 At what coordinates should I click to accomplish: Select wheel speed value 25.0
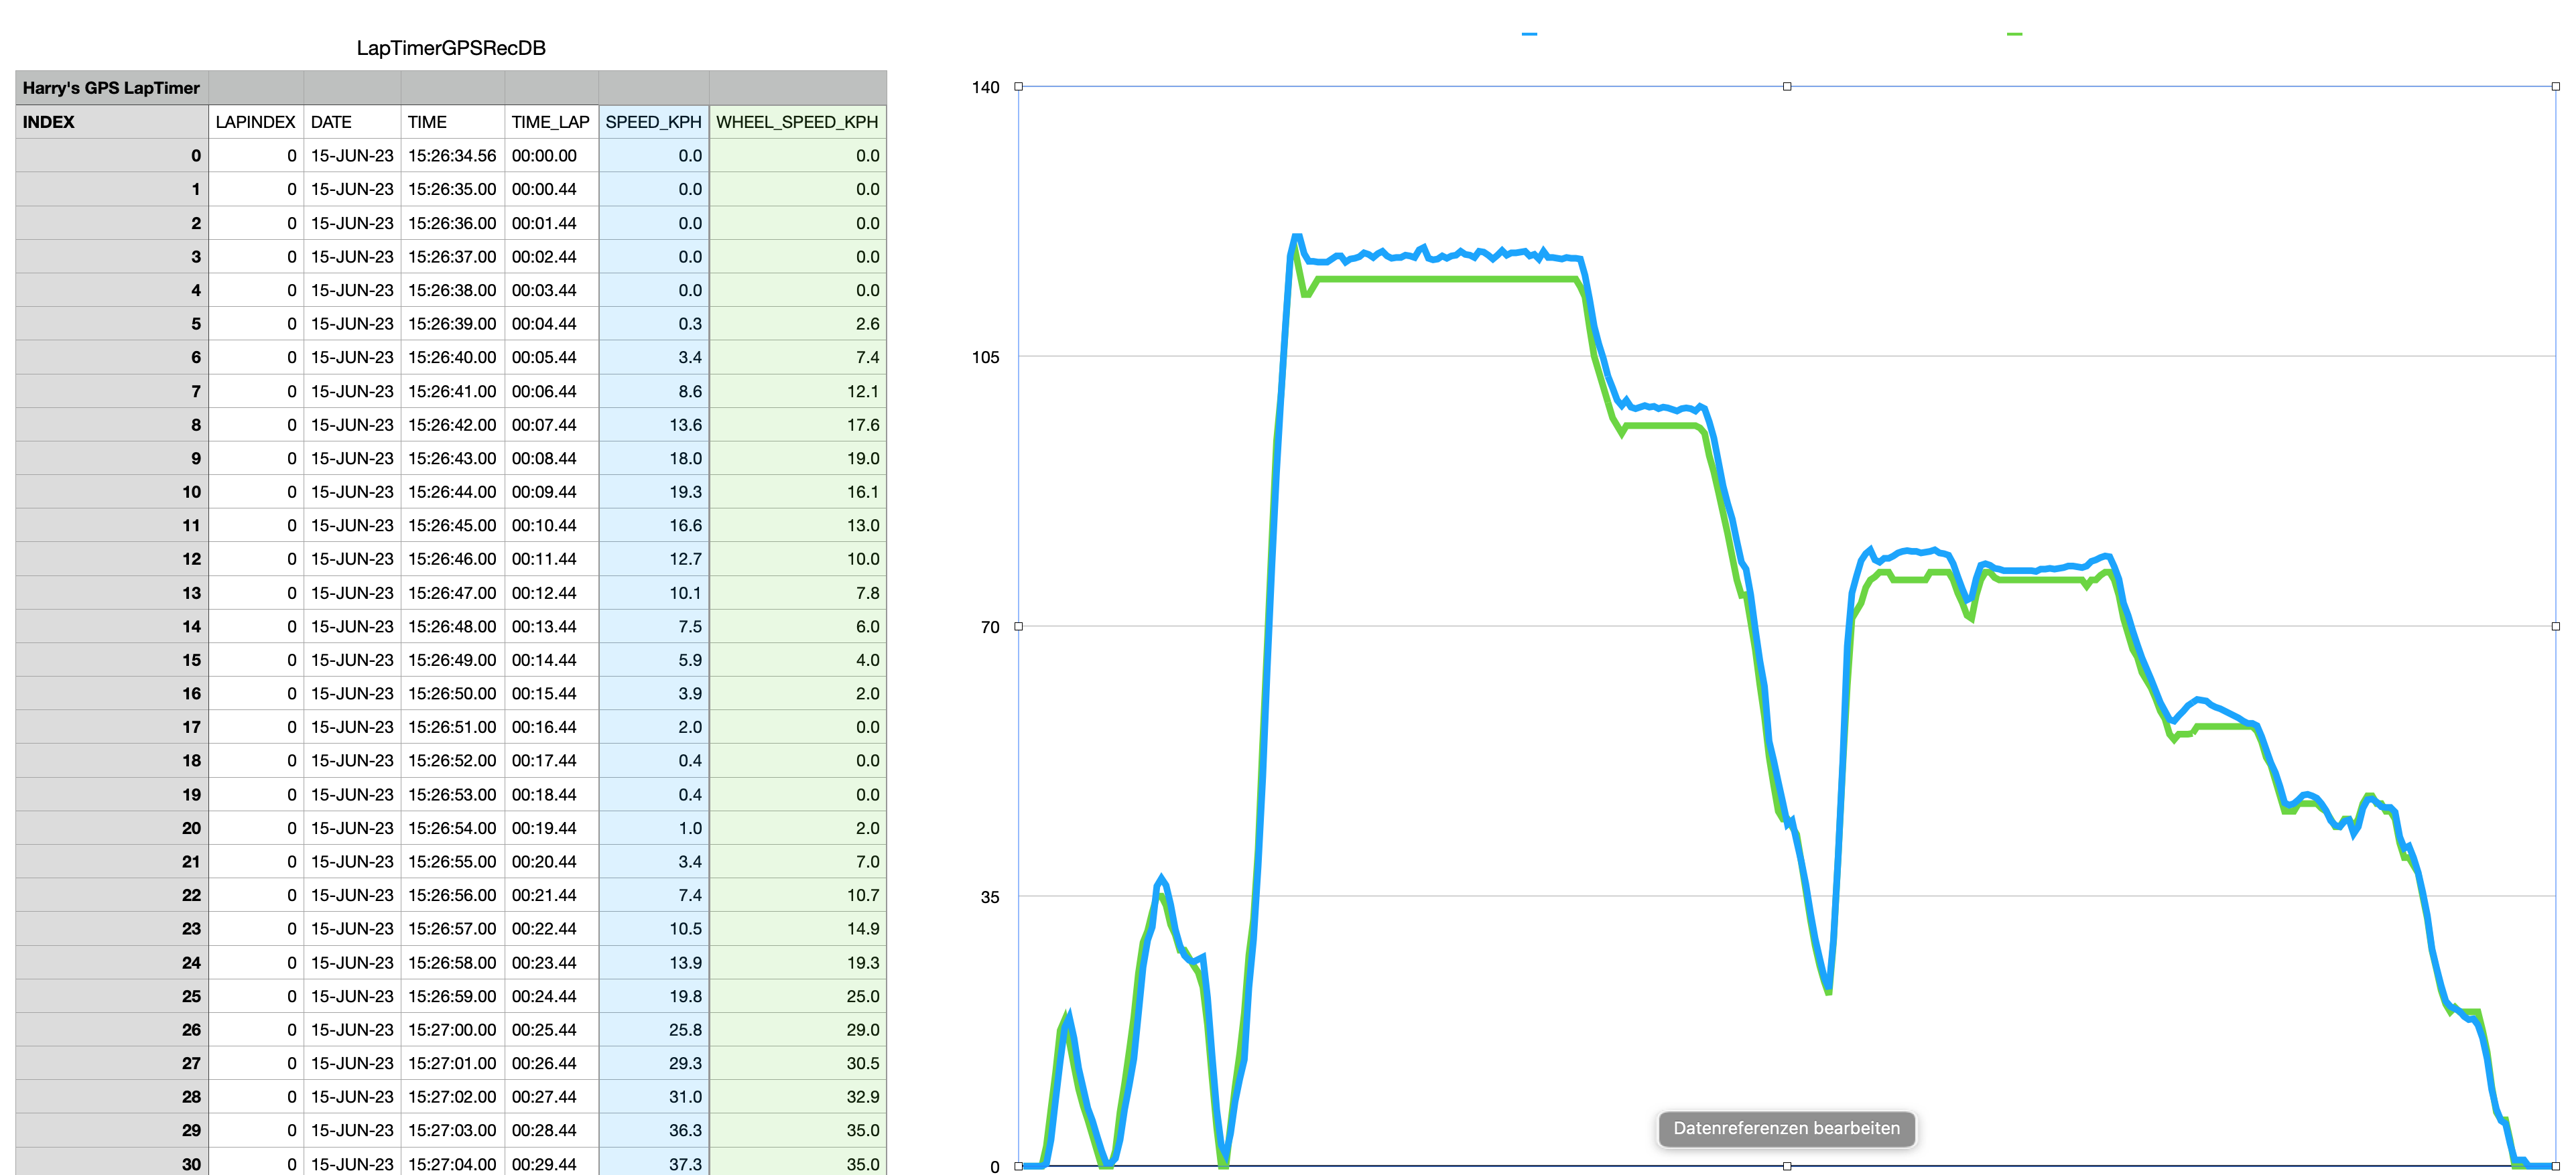point(798,996)
